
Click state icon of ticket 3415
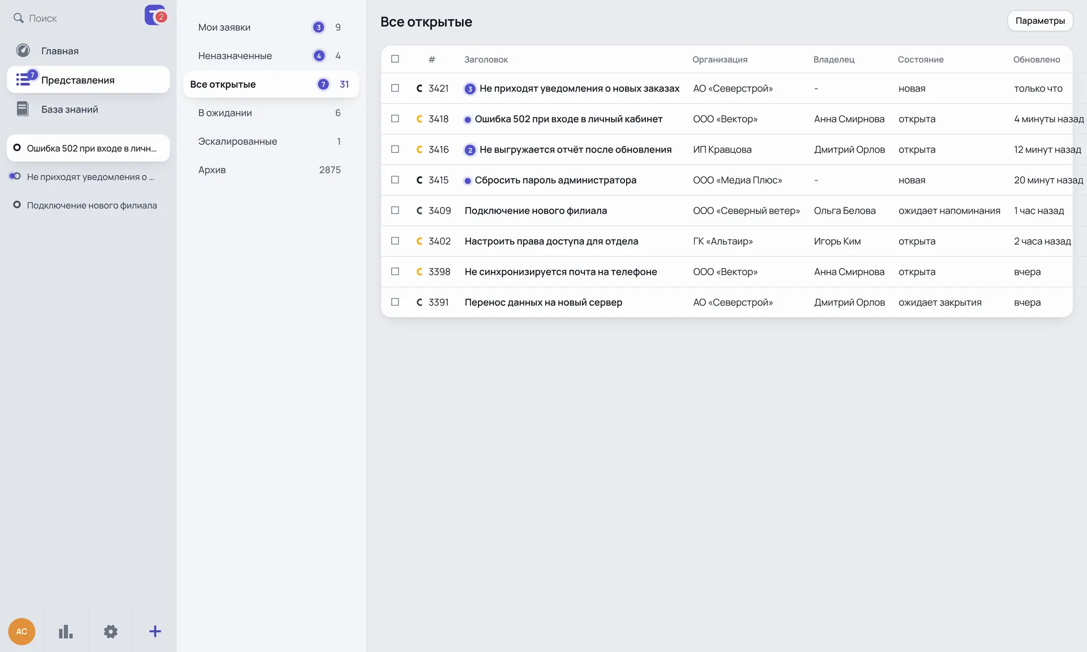420,180
